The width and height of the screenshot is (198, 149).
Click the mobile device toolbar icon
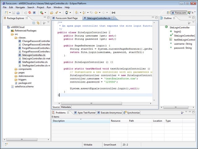click(67, 12)
